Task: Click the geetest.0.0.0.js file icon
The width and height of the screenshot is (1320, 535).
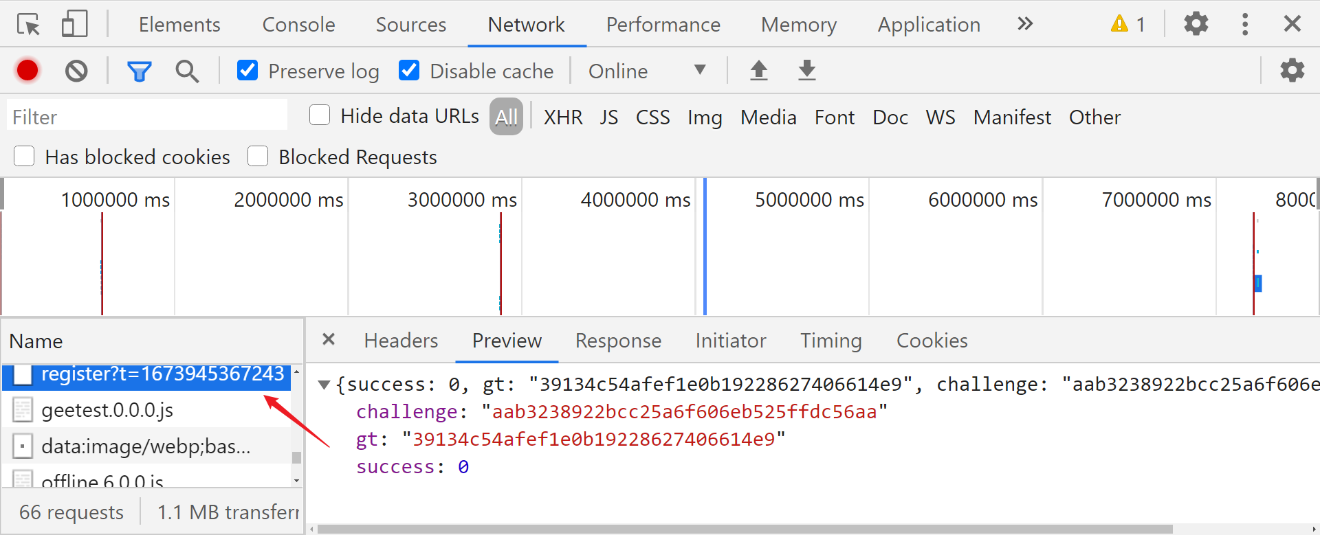Action: 23,410
